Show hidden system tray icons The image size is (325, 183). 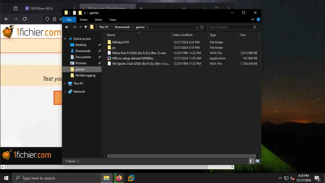[280, 178]
